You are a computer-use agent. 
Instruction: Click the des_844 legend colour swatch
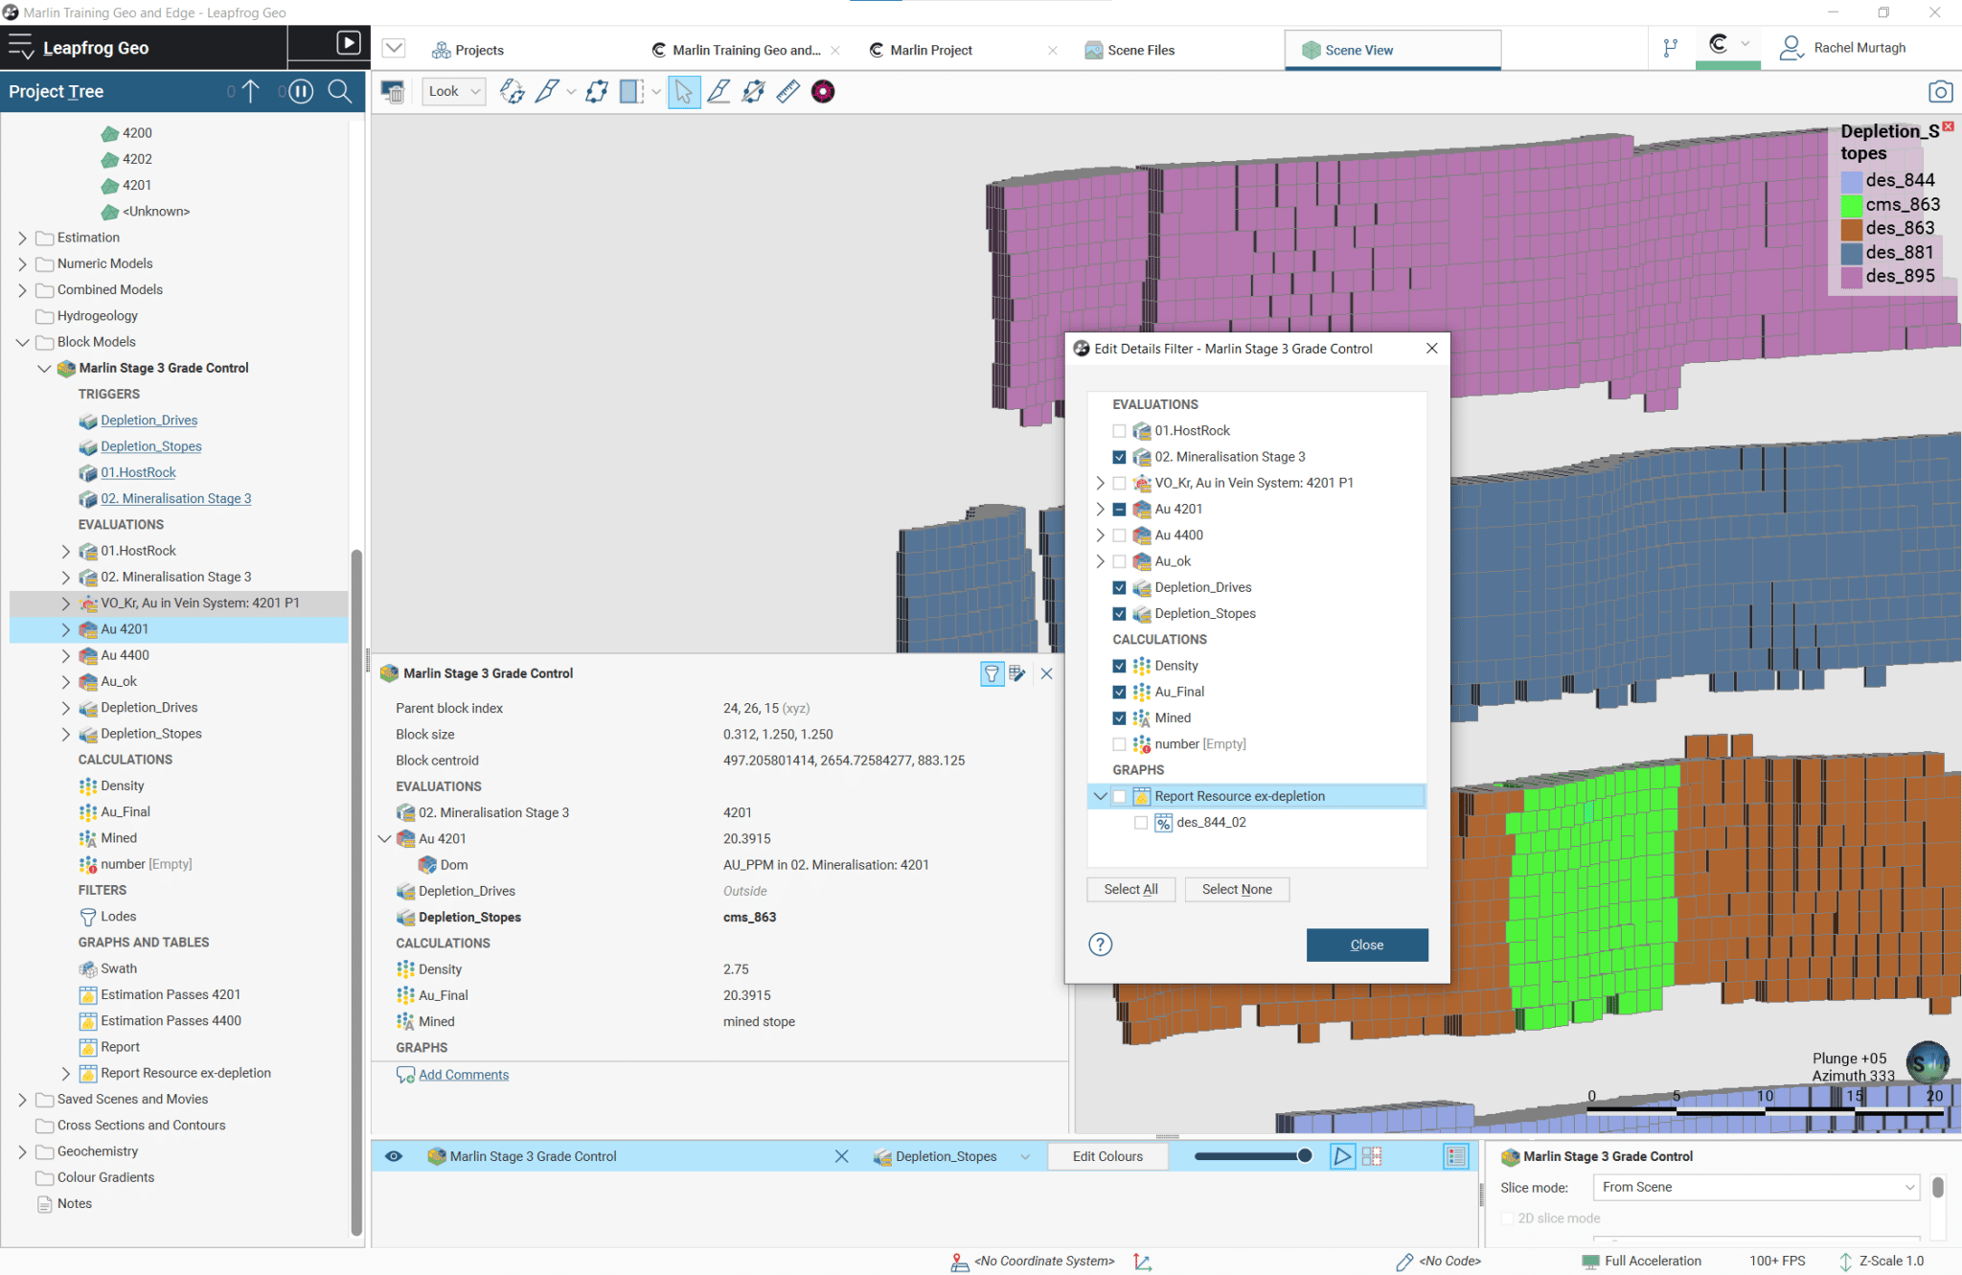[1851, 180]
